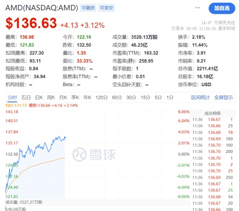Click the trade row 136.68 with 54 shares
239x211 pixels.
(213, 197)
